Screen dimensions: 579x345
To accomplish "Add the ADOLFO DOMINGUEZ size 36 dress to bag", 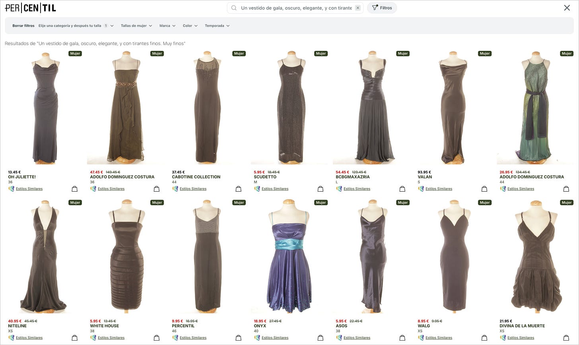I will [157, 189].
